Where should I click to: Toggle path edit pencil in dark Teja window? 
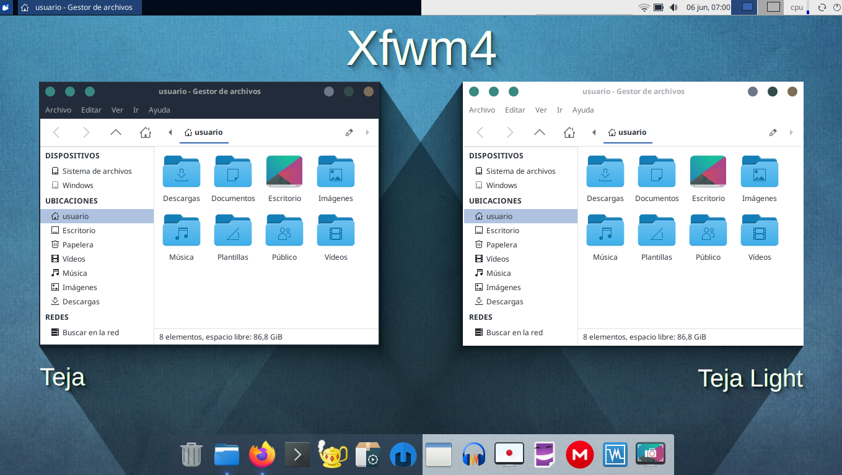click(x=349, y=132)
